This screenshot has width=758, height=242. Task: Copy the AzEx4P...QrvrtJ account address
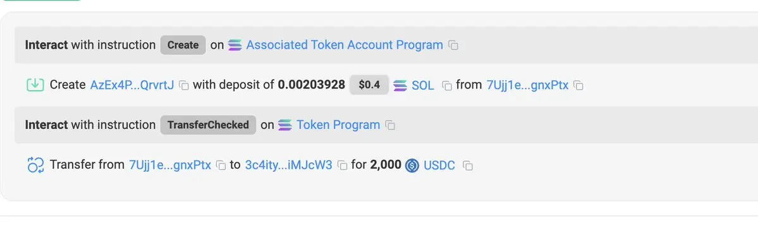184,85
